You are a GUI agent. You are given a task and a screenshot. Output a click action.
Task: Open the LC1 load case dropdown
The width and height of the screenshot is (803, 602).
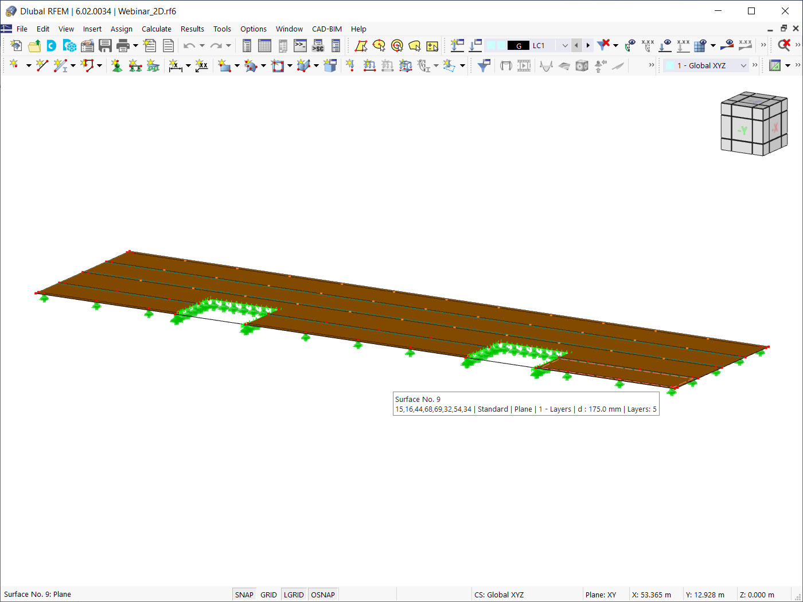click(x=564, y=46)
